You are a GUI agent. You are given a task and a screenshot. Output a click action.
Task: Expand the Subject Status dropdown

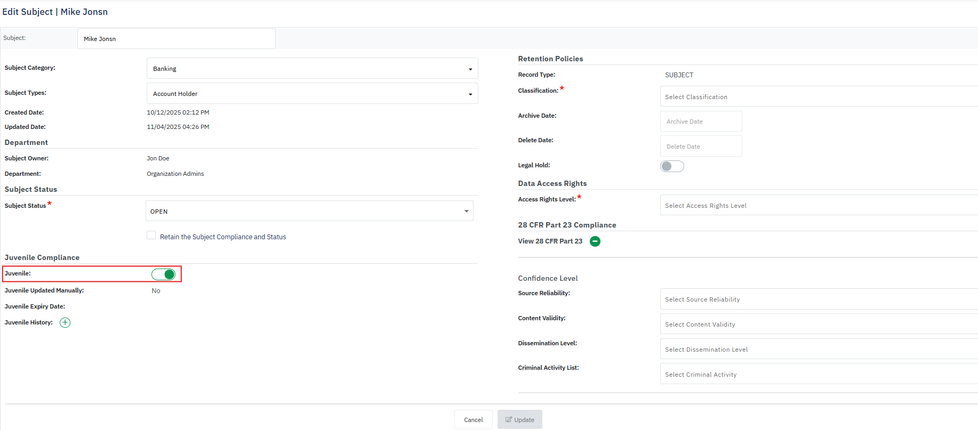point(309,211)
